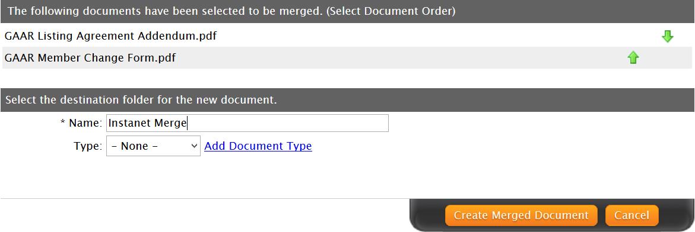Place cursor in 'Instanet Merge' text

point(147,123)
